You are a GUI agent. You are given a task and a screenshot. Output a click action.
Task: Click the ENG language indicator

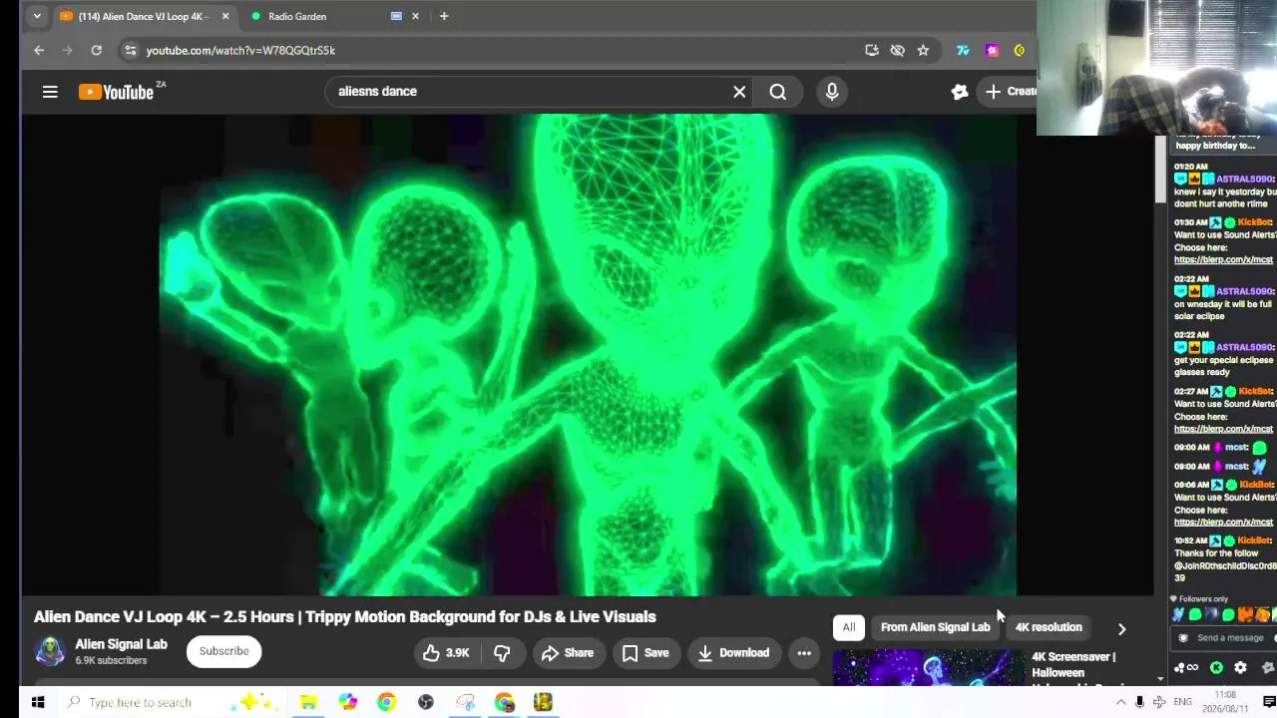1182,703
